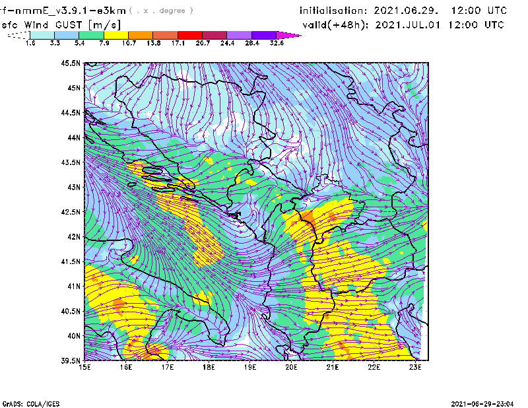Click the 20E longitude label
Screen dimensions: 528x408
point(291,367)
